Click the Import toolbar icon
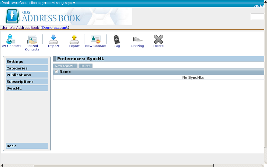The image size is (267, 167). (x=53, y=39)
